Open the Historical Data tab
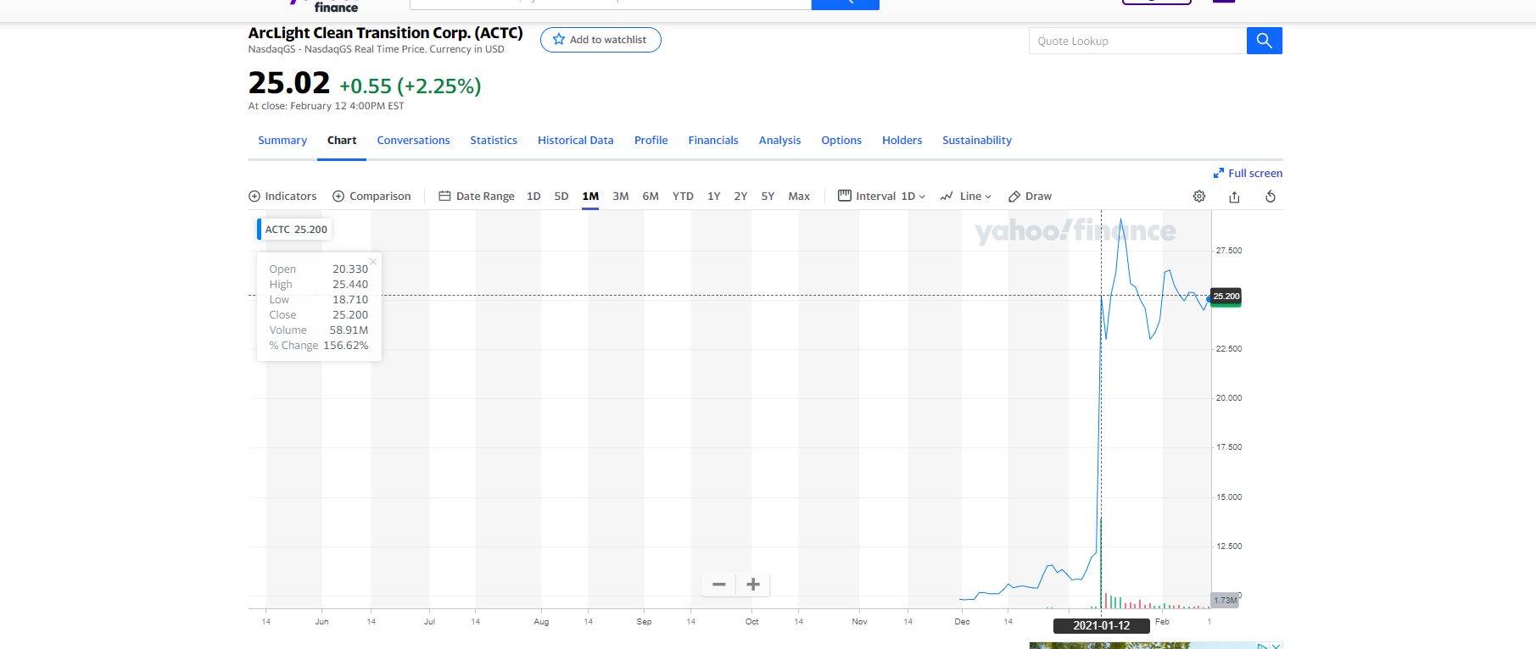The image size is (1536, 649). point(575,141)
